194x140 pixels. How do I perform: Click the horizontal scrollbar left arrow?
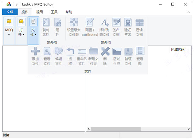point(89,129)
